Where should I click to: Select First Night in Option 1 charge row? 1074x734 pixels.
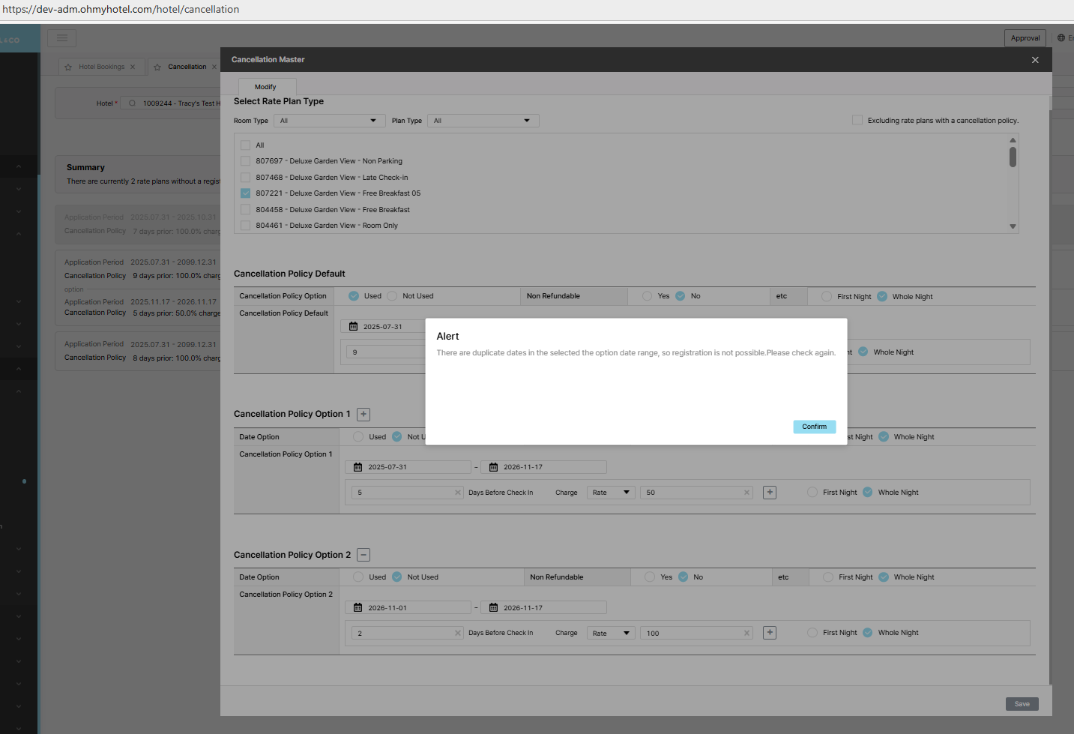tap(812, 493)
